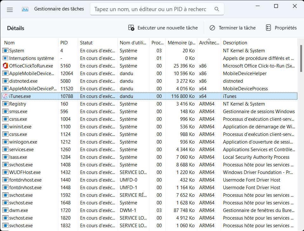
Task: Open Propriétés for selected process
Action: pos(281,28)
